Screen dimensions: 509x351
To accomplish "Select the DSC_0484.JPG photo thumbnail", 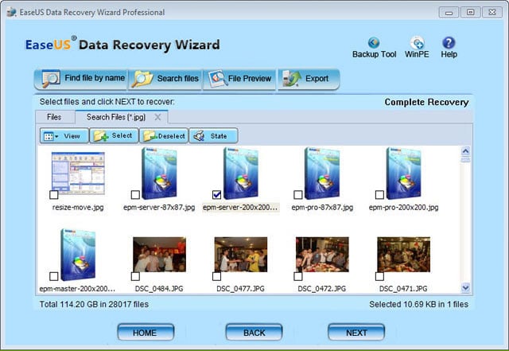I will click(159, 255).
